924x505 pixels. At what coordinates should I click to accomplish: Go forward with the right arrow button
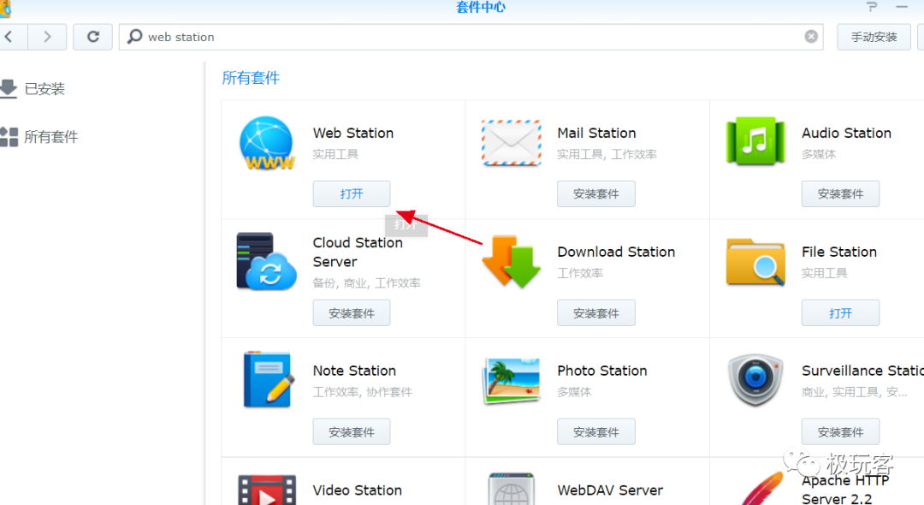[47, 37]
